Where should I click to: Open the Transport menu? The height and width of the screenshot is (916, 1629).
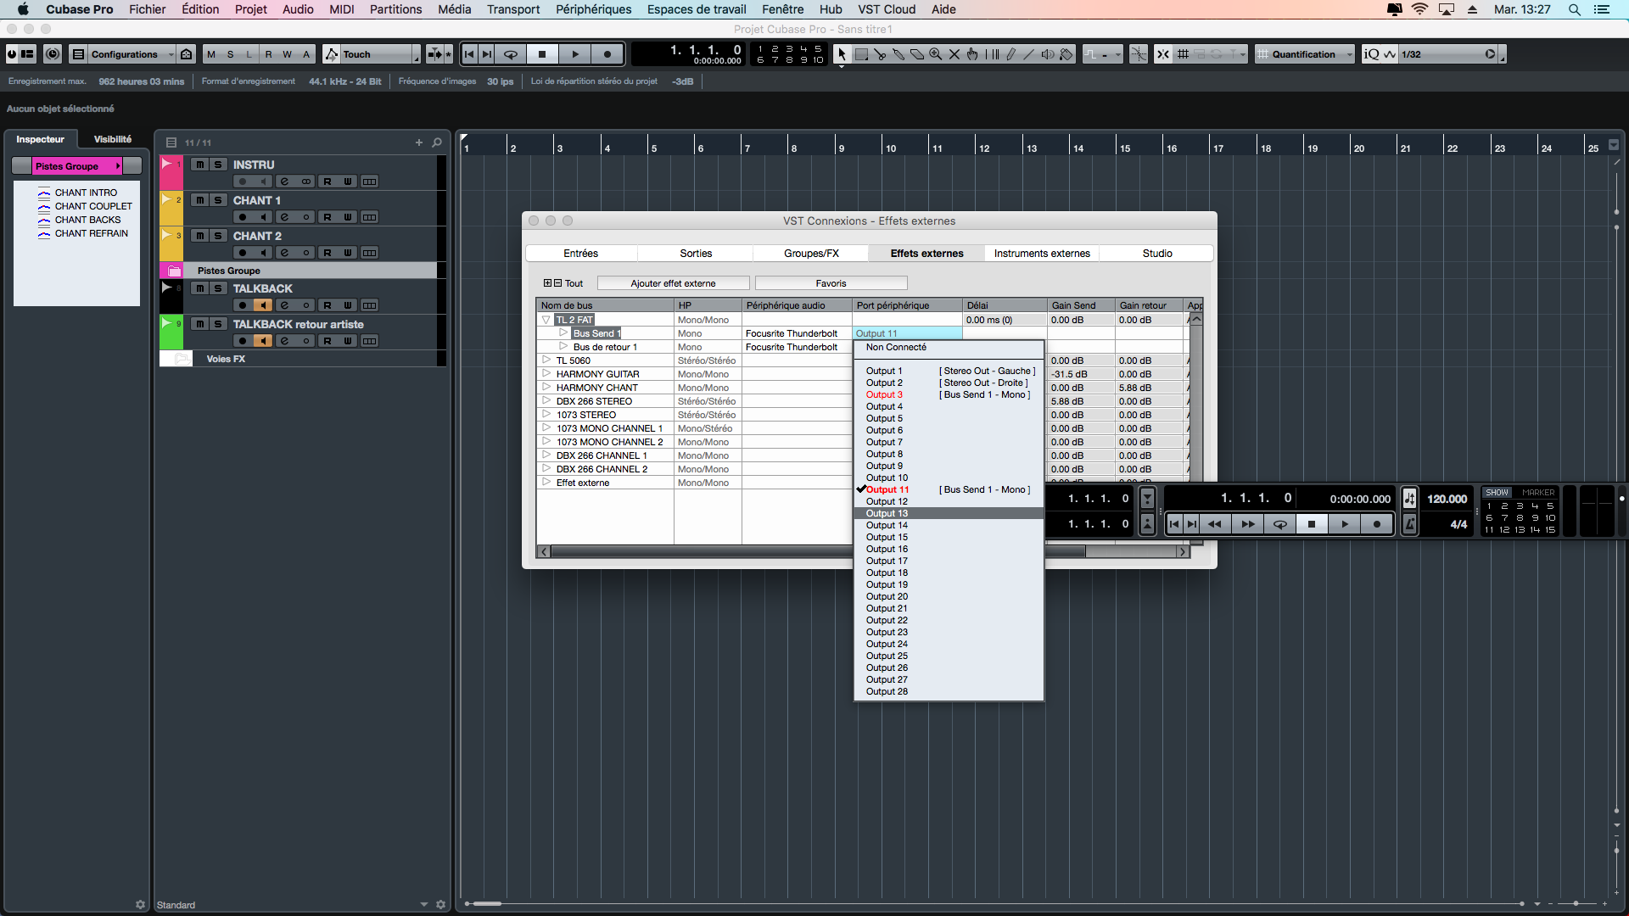(x=512, y=9)
